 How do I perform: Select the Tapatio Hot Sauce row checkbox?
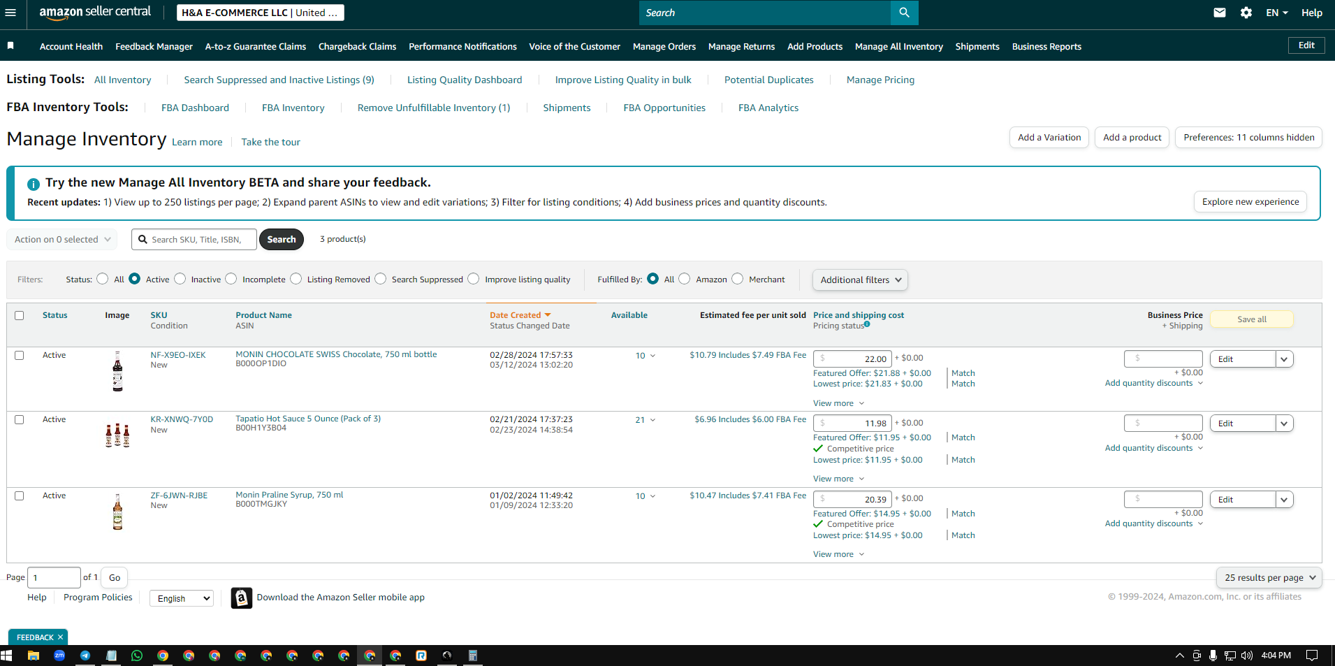pos(20,419)
